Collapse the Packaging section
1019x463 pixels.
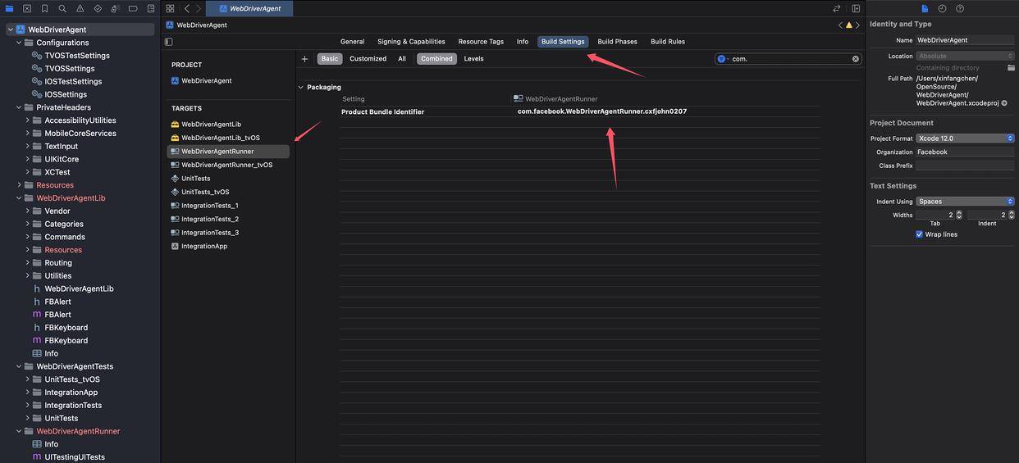301,87
